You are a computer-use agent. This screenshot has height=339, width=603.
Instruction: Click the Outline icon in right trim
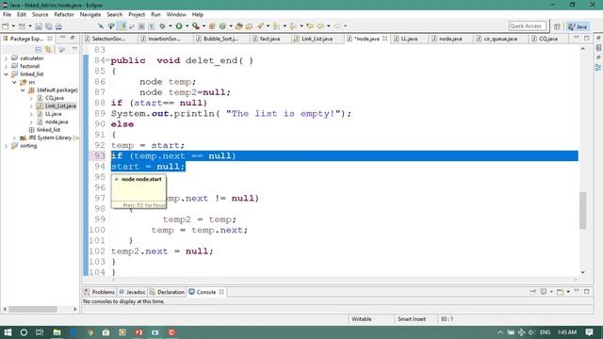(598, 68)
